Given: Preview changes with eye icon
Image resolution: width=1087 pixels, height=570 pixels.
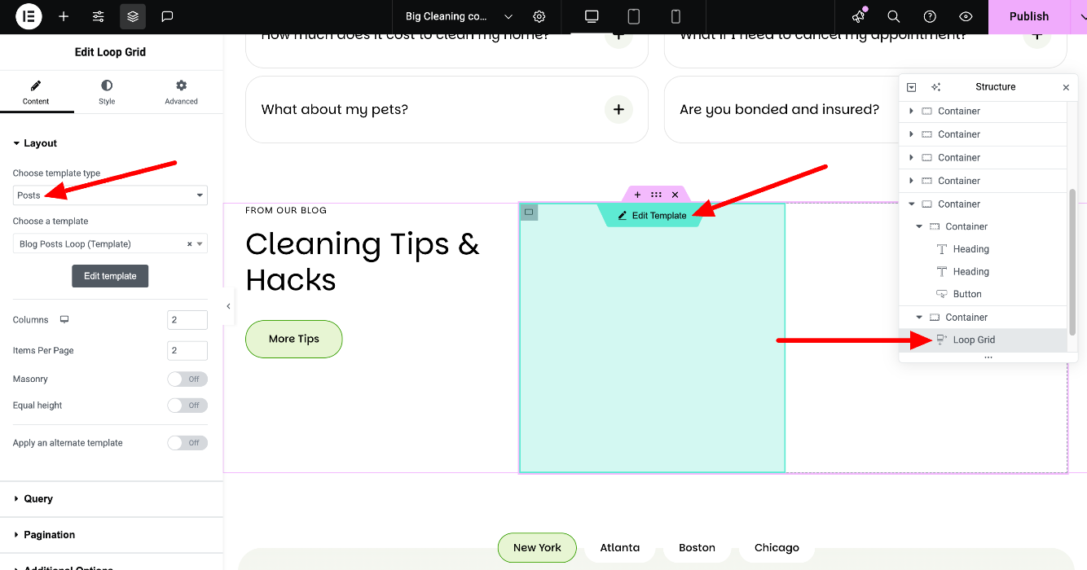Looking at the screenshot, I should 966,16.
